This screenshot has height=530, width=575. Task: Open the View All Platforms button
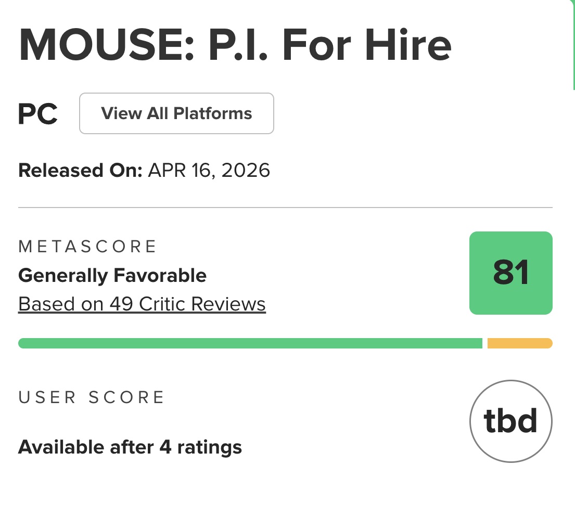click(x=176, y=113)
